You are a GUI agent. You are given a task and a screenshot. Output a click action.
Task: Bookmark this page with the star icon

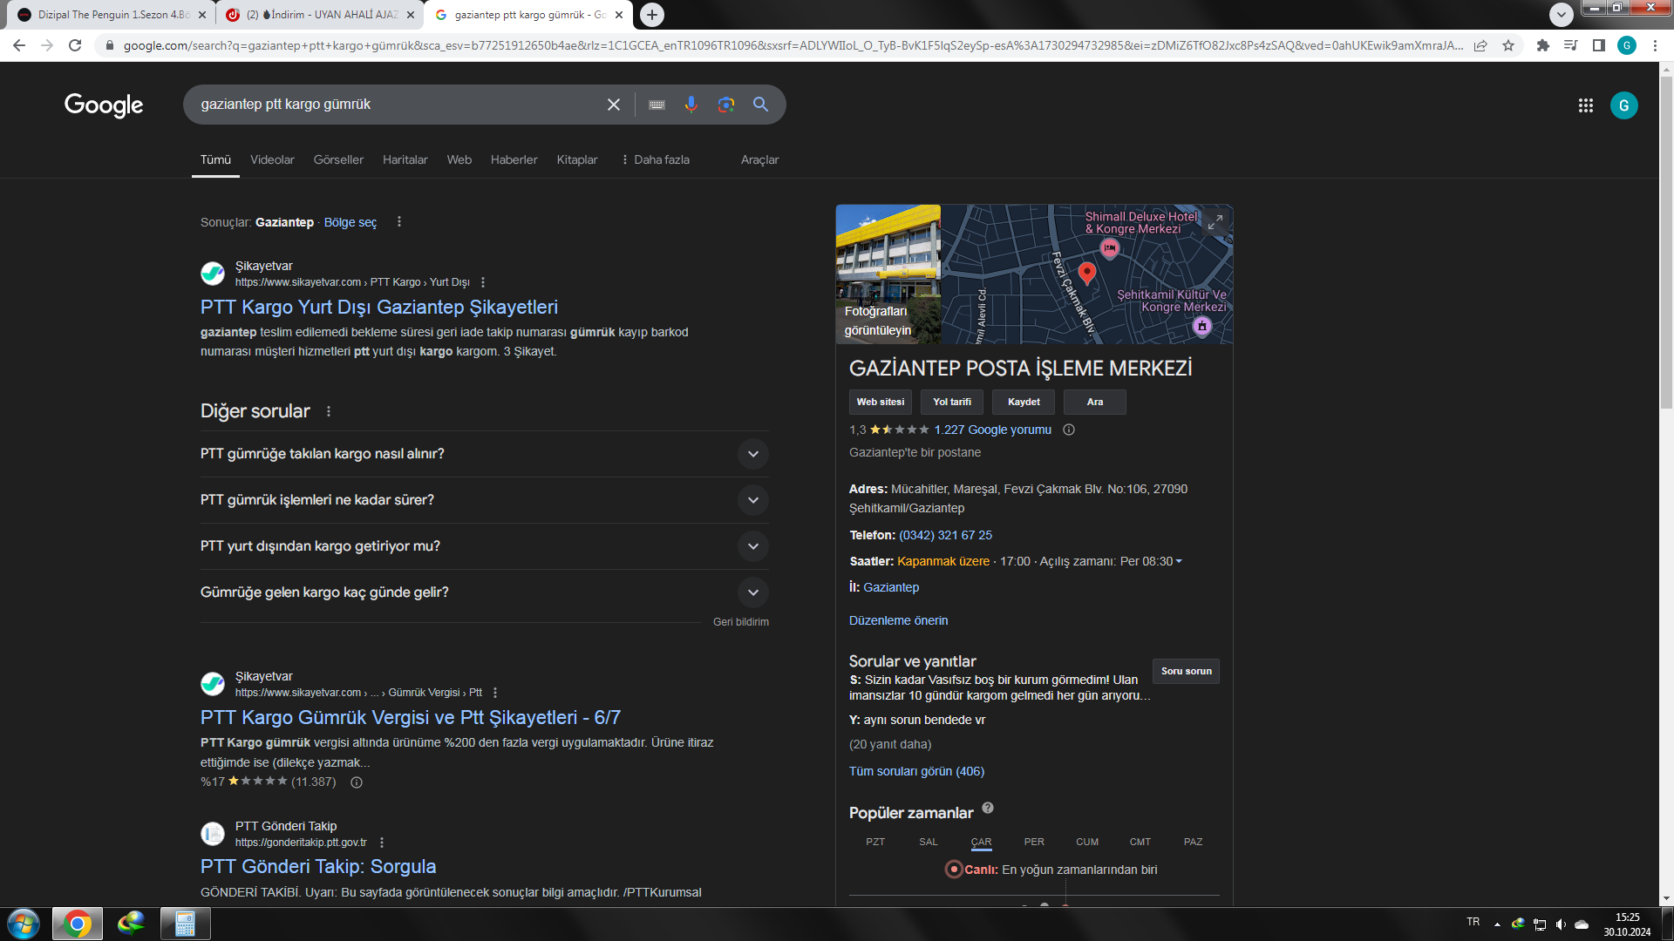[x=1508, y=45]
